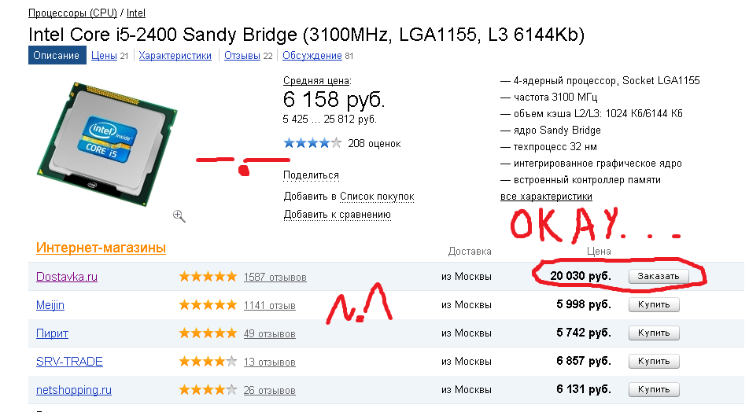This screenshot has width=749, height=412.
Task: Expand the Поделиться share option
Action: coord(311,175)
